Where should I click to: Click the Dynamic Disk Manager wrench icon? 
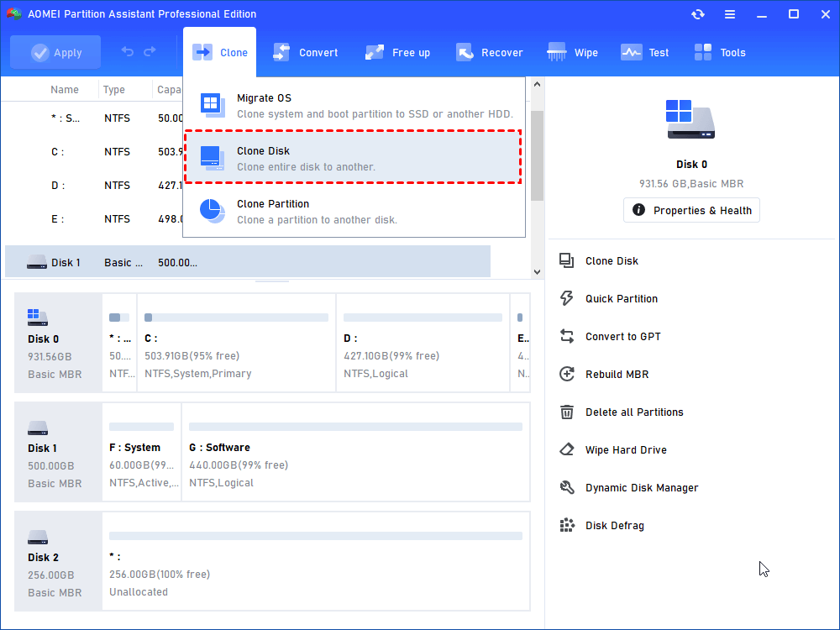[567, 487]
